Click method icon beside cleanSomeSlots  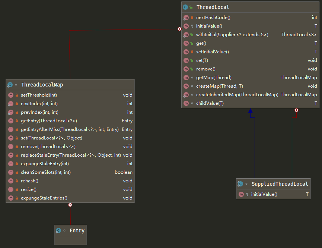pos(11,172)
